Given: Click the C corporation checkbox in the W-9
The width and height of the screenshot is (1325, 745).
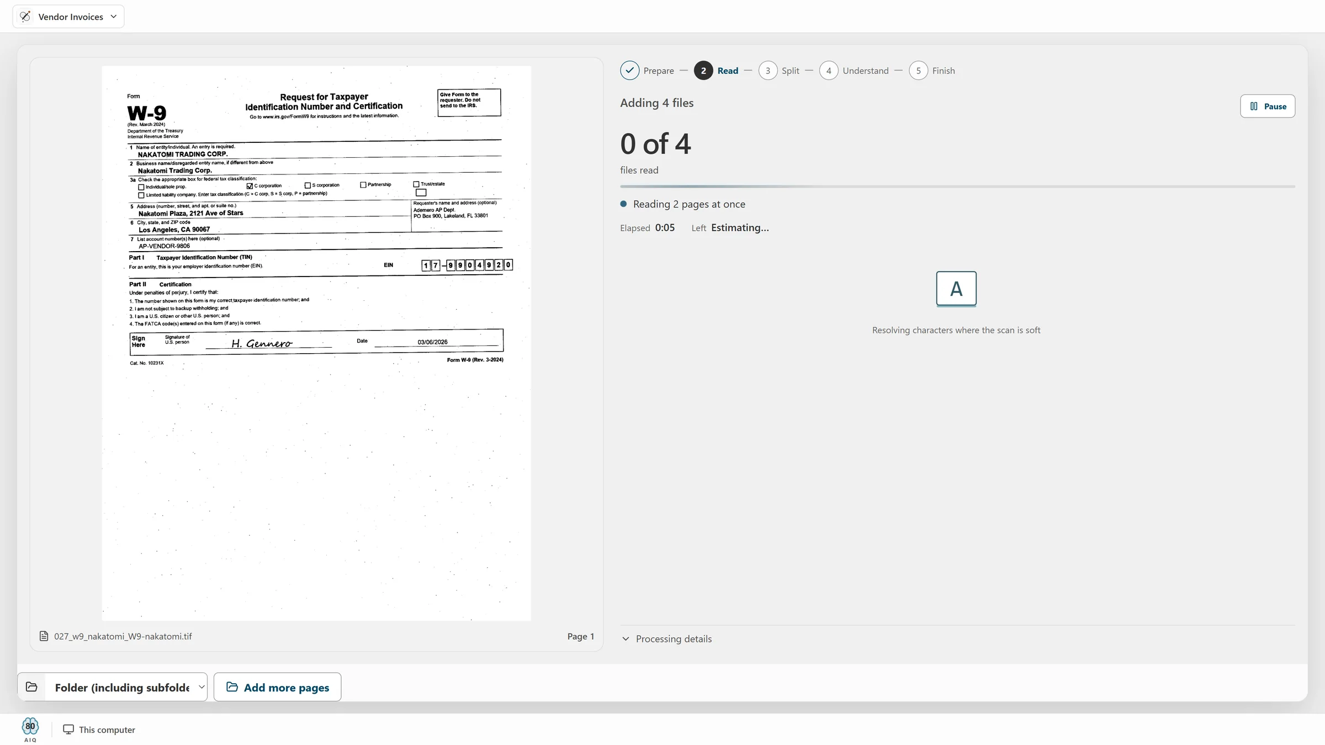Looking at the screenshot, I should [250, 186].
